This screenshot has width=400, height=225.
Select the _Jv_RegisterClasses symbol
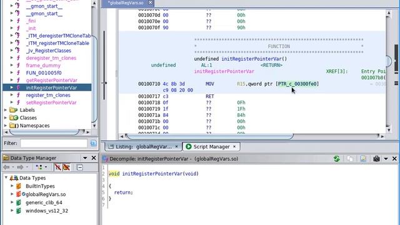pyautogui.click(x=49, y=51)
